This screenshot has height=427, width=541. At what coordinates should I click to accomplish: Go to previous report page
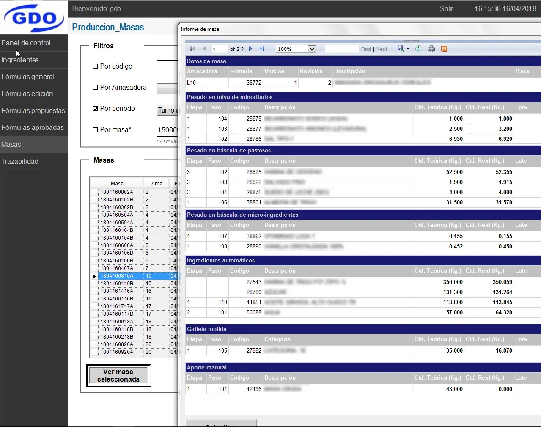click(205, 49)
